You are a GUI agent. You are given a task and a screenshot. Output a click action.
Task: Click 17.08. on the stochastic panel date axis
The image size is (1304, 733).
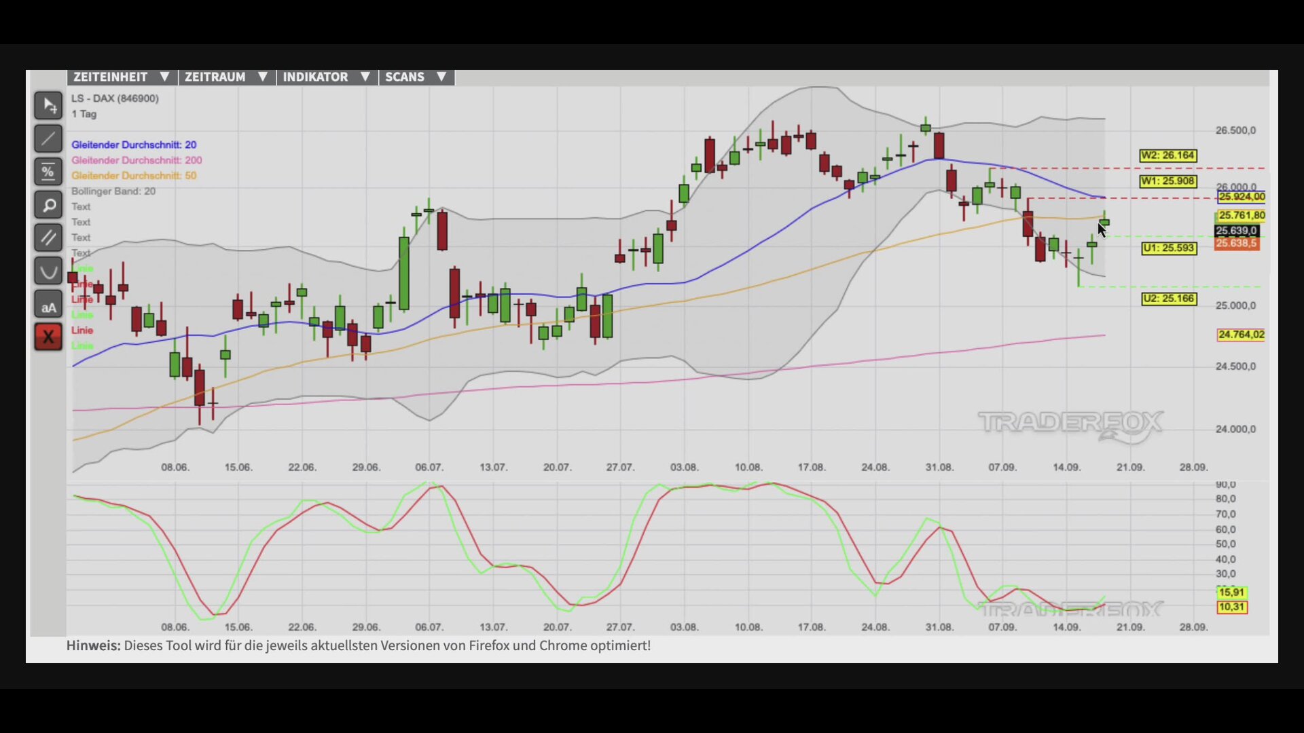click(x=812, y=627)
